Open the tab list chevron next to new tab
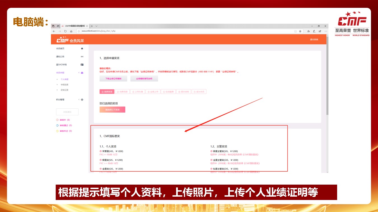Screen dimensions: 378x212 tap(97, 26)
